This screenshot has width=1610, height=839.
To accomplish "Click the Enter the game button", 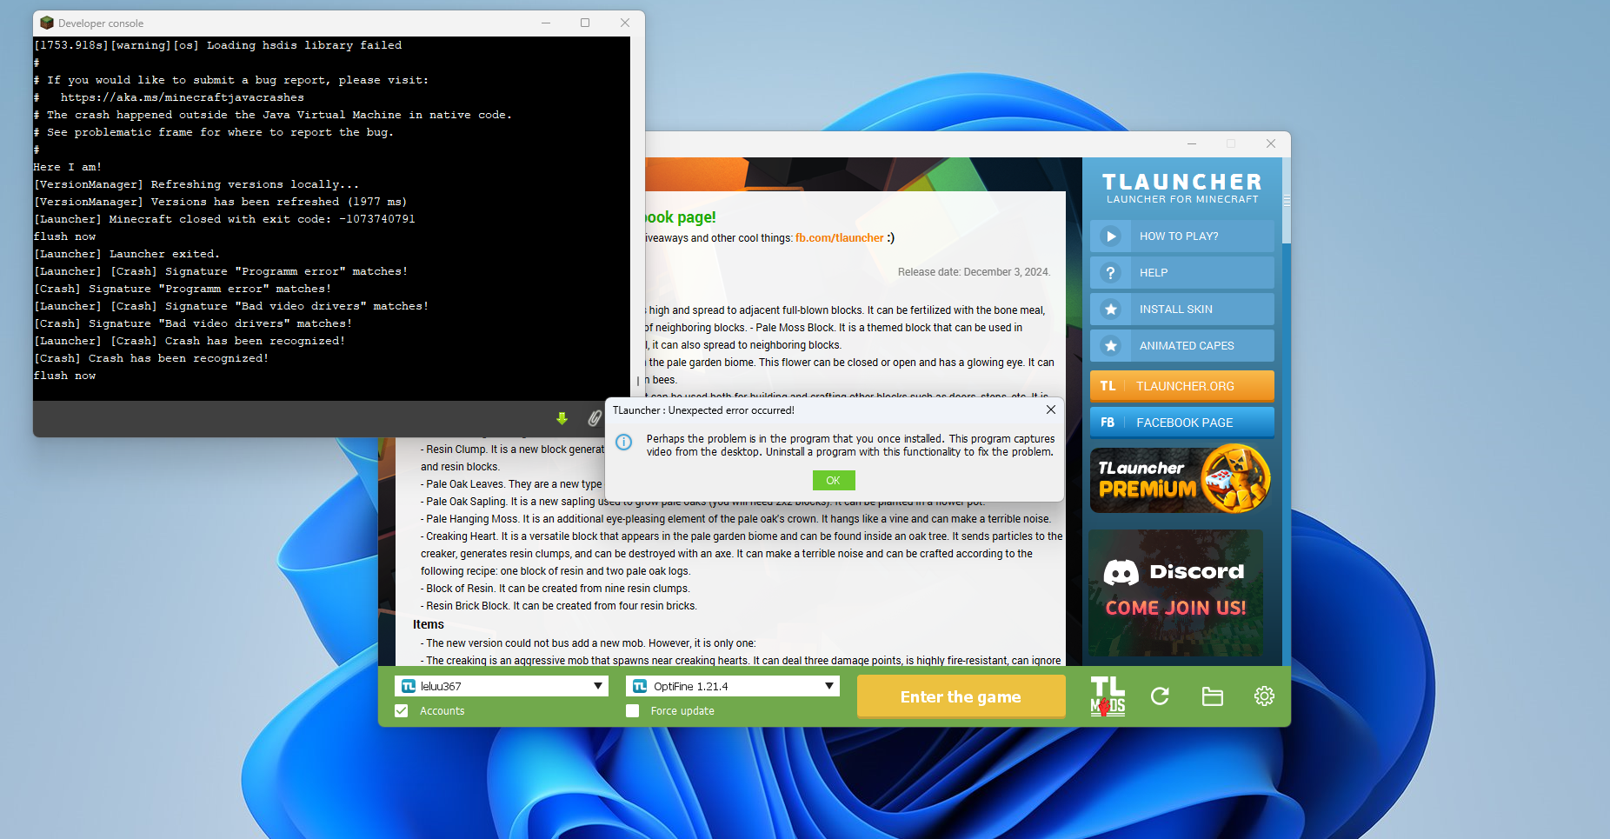I will pos(961,696).
